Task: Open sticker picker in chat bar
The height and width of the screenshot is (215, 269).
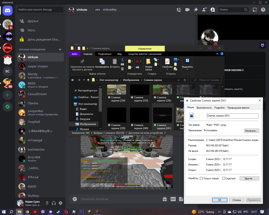Action: tap(181, 199)
